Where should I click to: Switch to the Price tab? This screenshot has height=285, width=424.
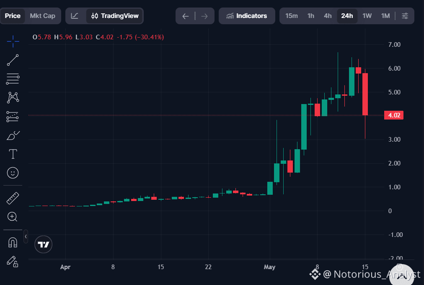tap(13, 16)
